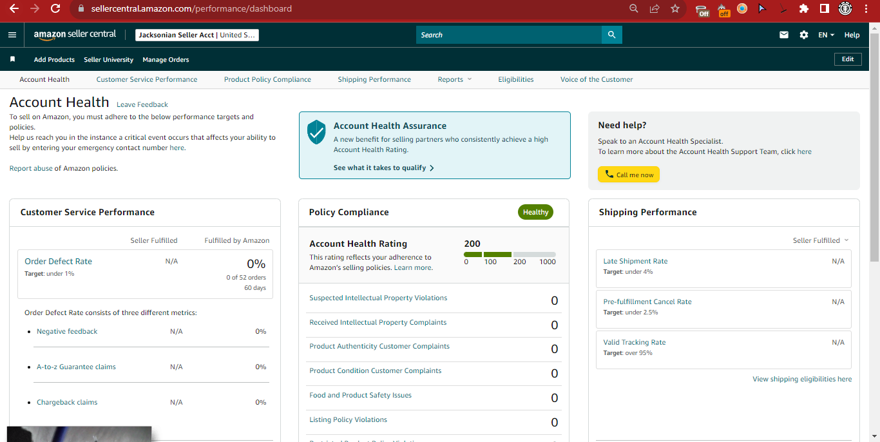
Task: Open the Extensions puzzle piece menu
Action: coord(803,8)
